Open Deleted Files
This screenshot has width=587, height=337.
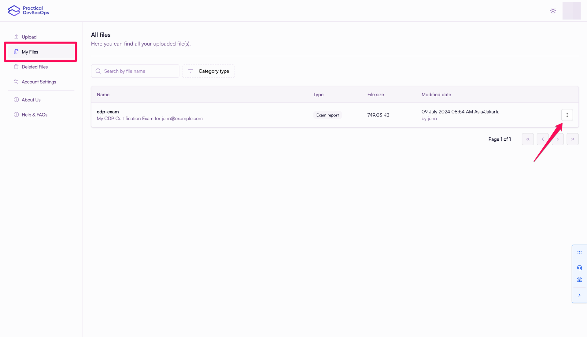(35, 67)
